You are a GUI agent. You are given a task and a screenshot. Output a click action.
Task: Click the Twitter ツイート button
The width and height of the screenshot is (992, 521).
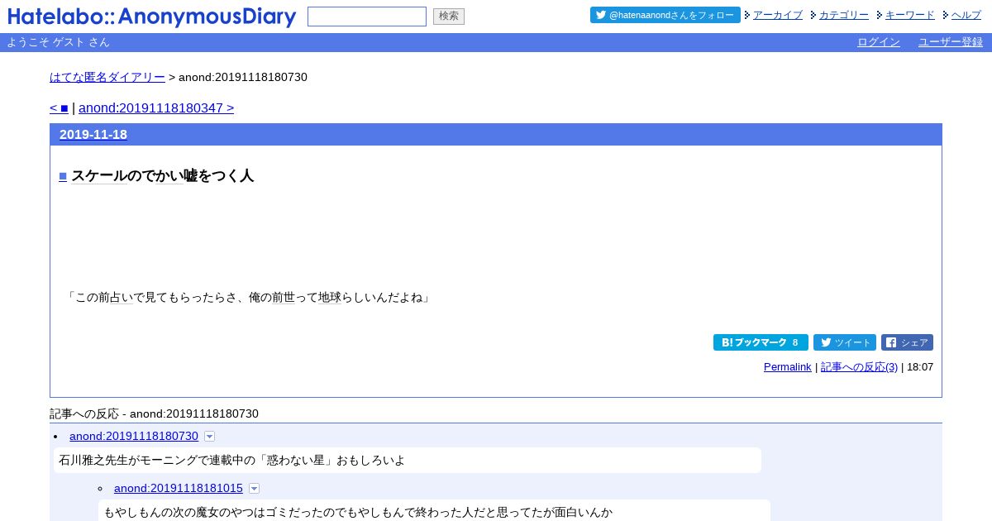pos(845,342)
